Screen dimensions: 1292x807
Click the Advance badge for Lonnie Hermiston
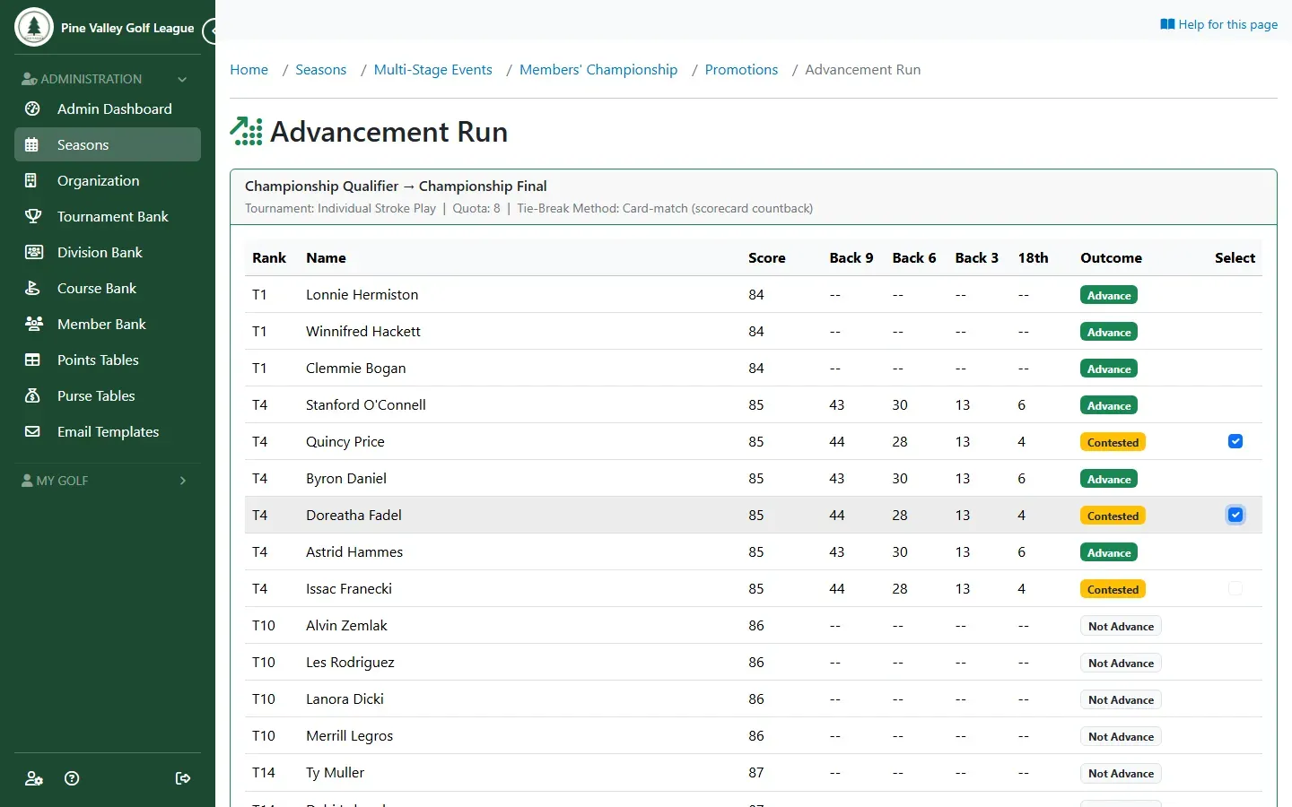point(1109,295)
